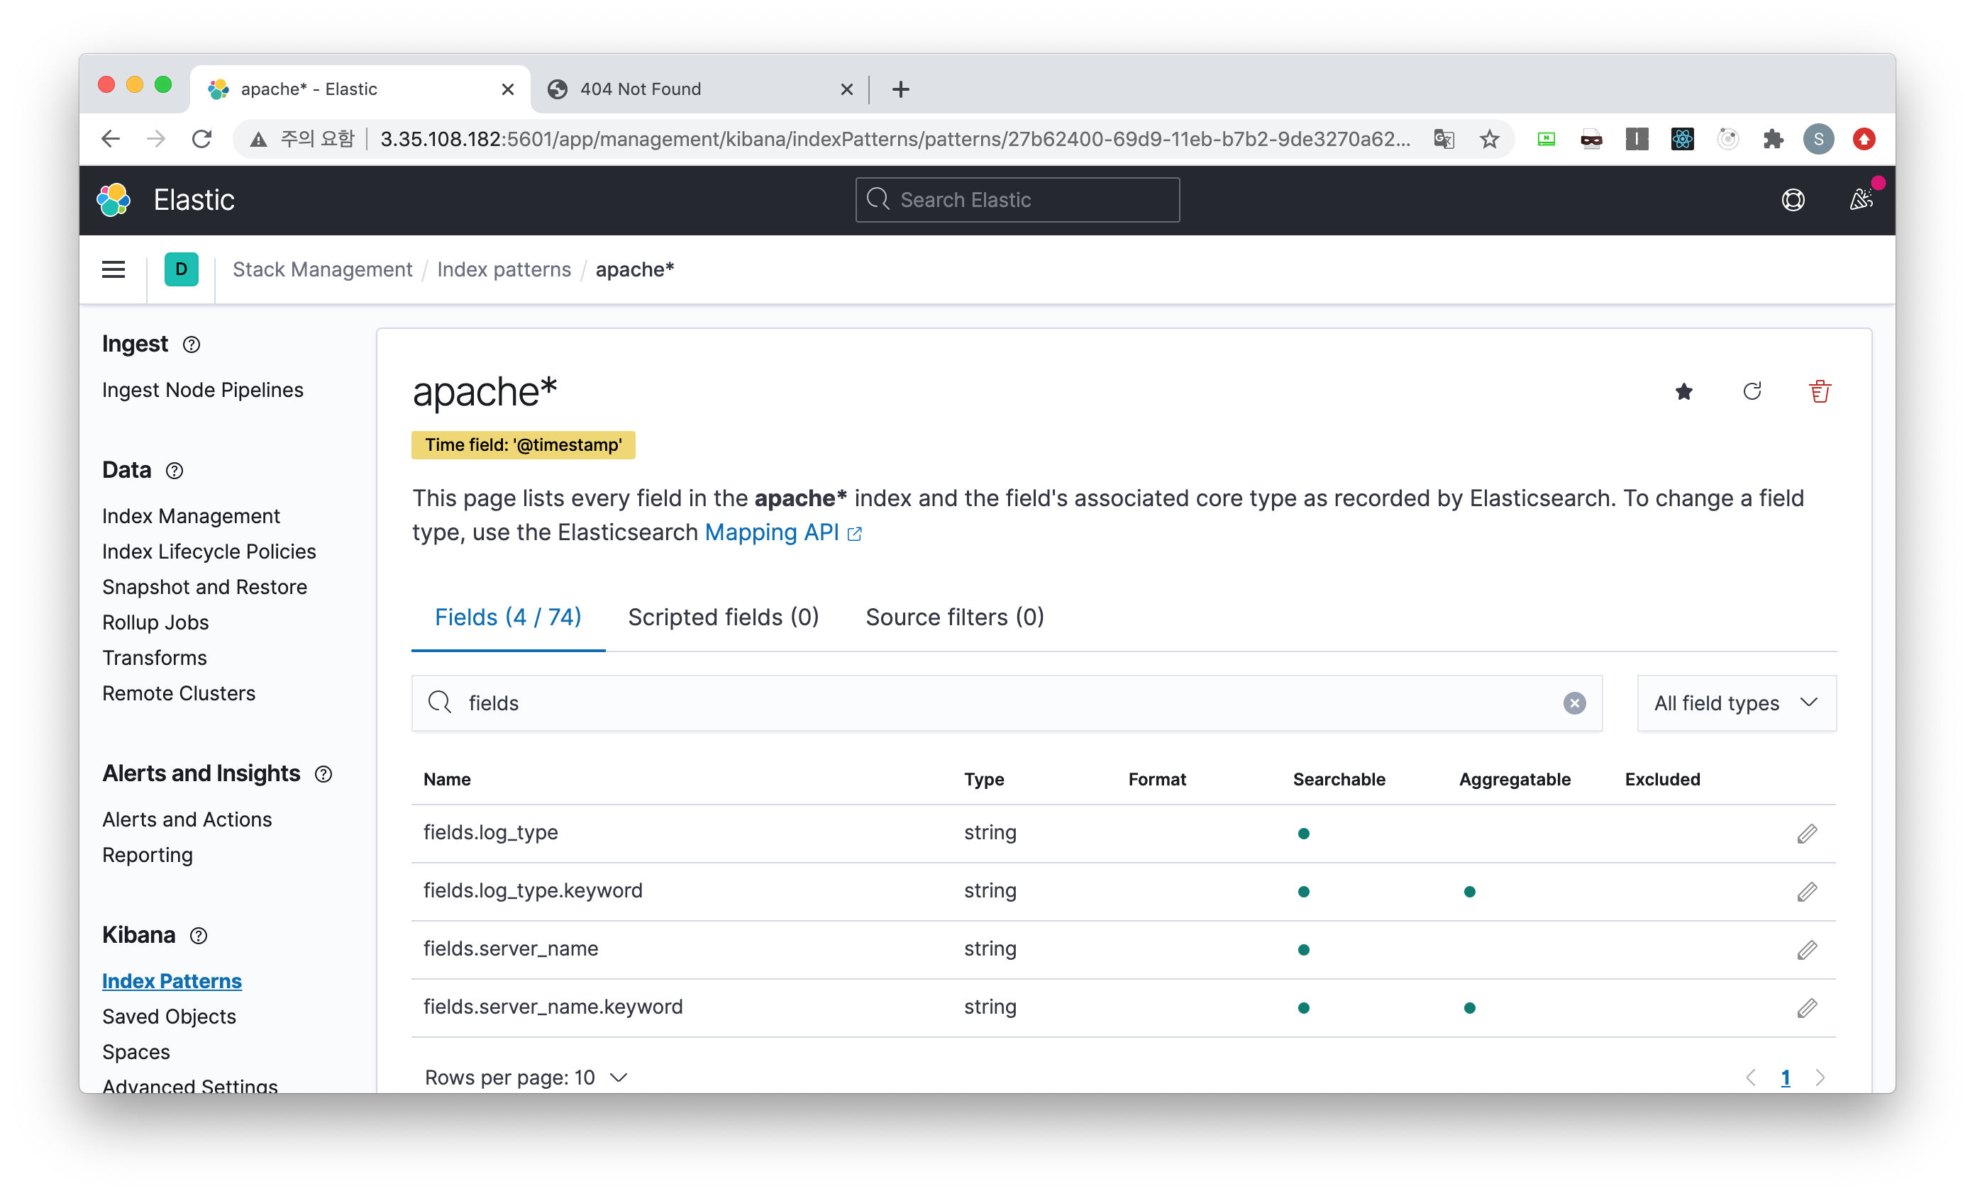Click the Kibana help question icon

pyautogui.click(x=198, y=935)
